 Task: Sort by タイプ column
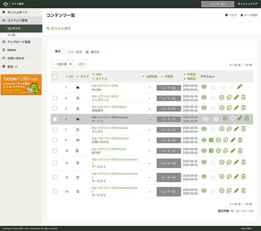pyautogui.click(x=83, y=77)
